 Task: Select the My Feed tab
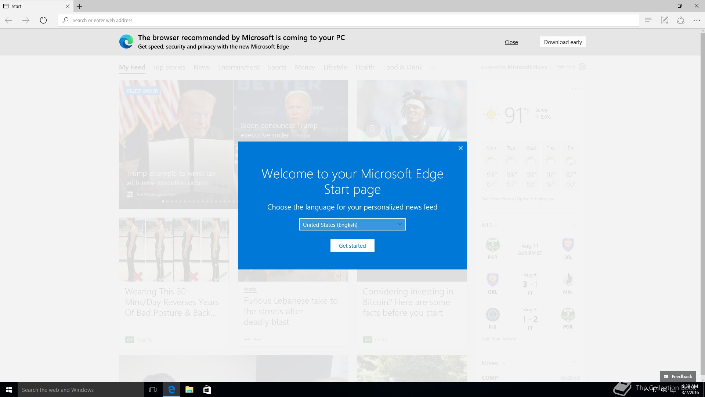pyautogui.click(x=132, y=67)
